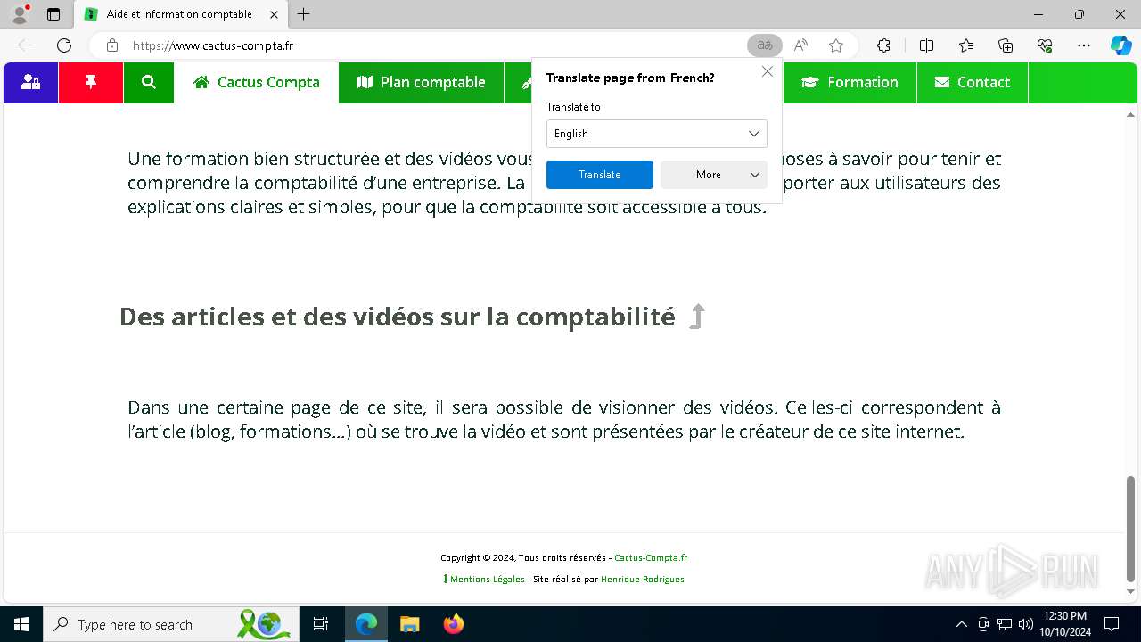The width and height of the screenshot is (1141, 642).
Task: Close the translate popup
Action: click(768, 71)
